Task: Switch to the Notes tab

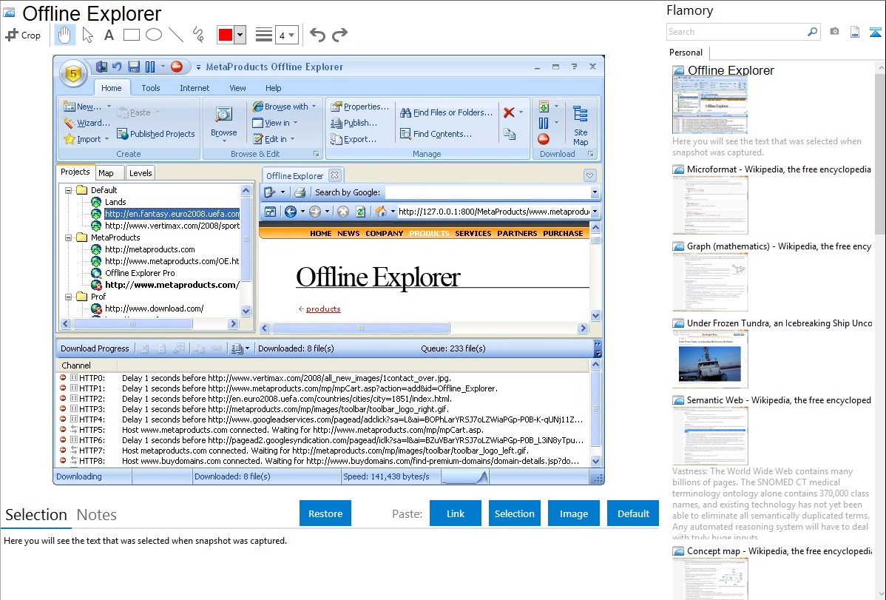Action: [x=97, y=515]
